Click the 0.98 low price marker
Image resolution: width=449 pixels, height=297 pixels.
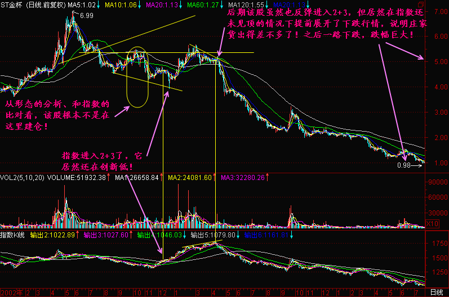point(403,165)
